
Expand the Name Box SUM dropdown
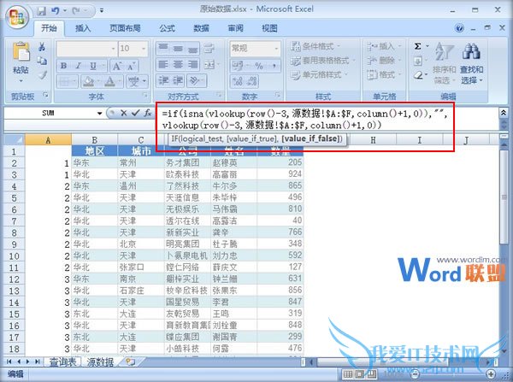[99, 113]
